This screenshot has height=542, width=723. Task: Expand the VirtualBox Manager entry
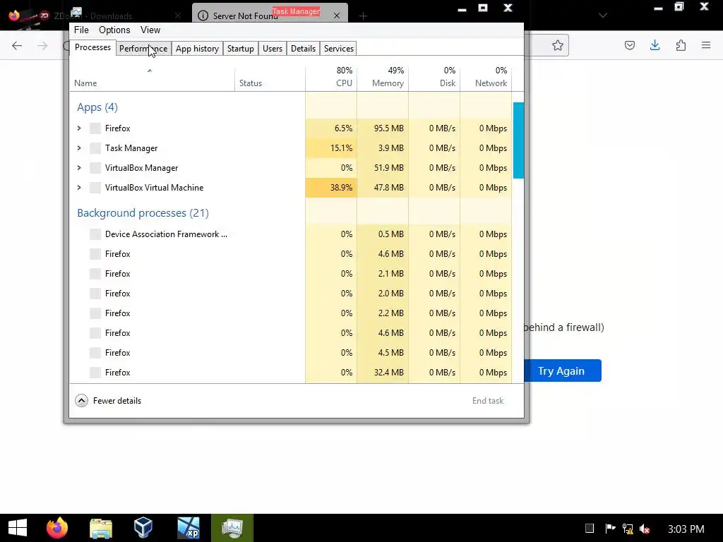click(79, 168)
